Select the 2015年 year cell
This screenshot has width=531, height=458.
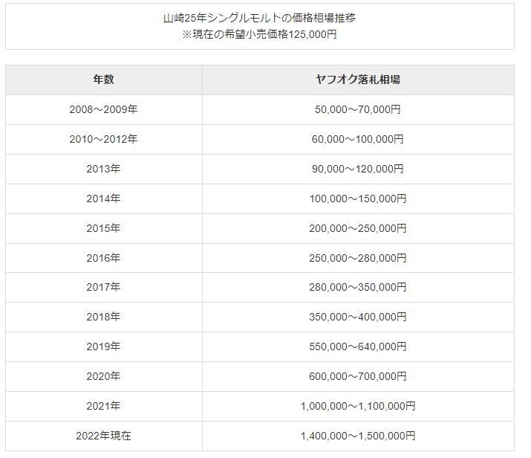pos(103,228)
